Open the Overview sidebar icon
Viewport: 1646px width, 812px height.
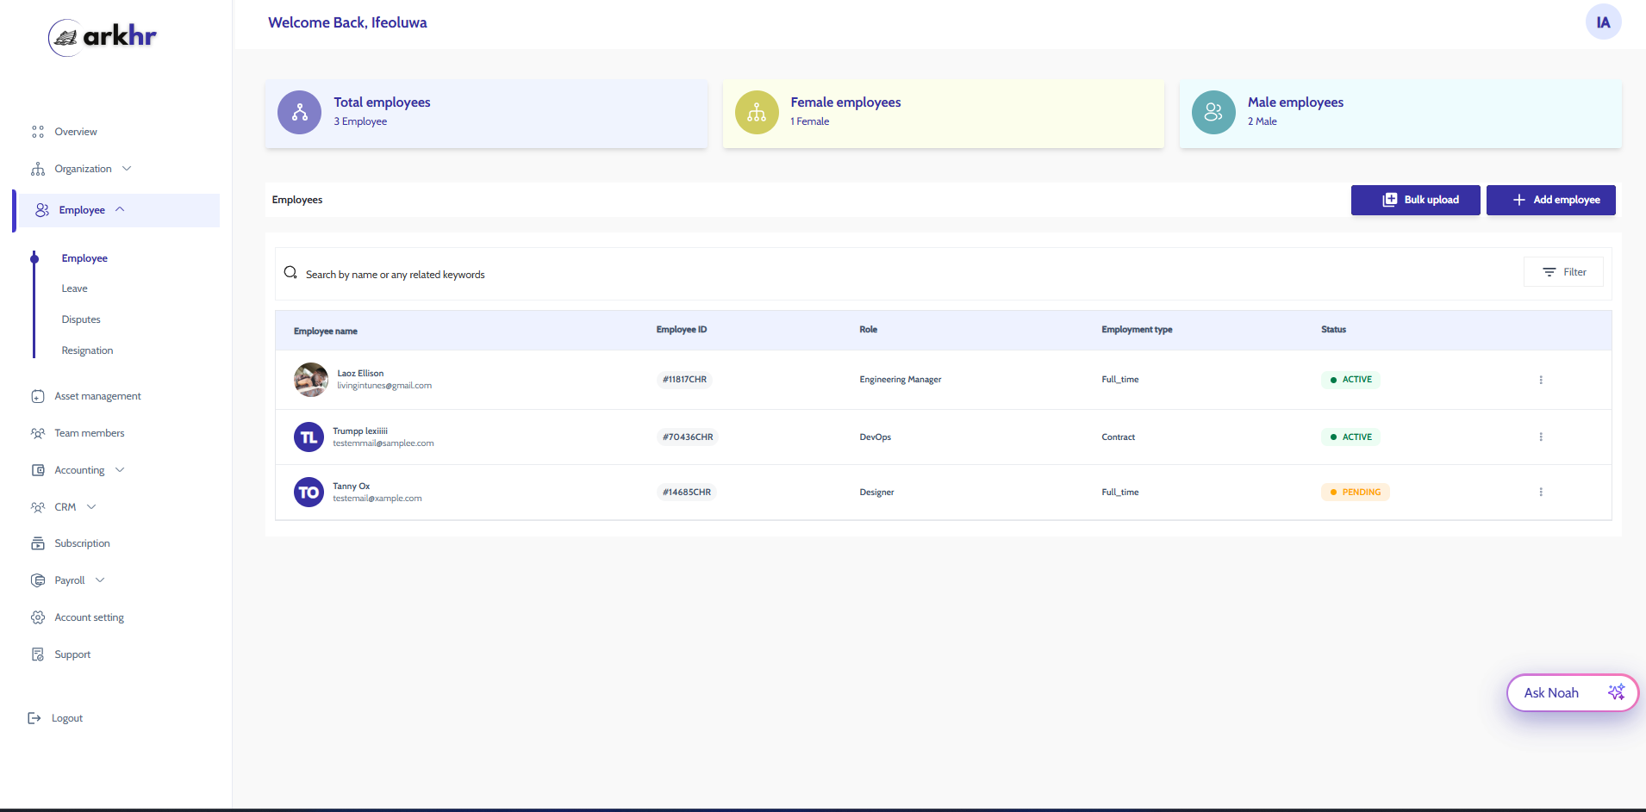point(38,132)
